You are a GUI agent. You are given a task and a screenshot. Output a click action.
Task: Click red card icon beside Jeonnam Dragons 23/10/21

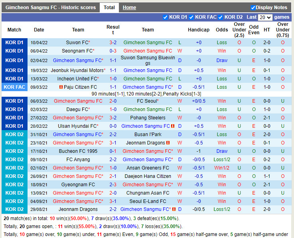click(168, 143)
